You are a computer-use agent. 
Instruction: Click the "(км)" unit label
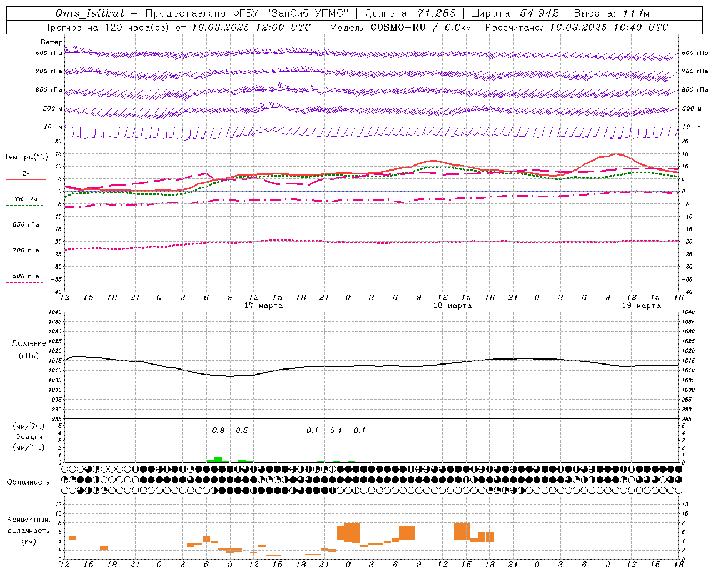click(29, 541)
